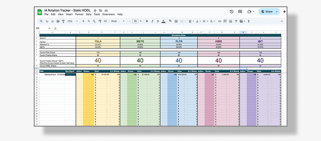The image size is (321, 141).
Task: Activate the paint format tool
Action: tap(63, 21)
